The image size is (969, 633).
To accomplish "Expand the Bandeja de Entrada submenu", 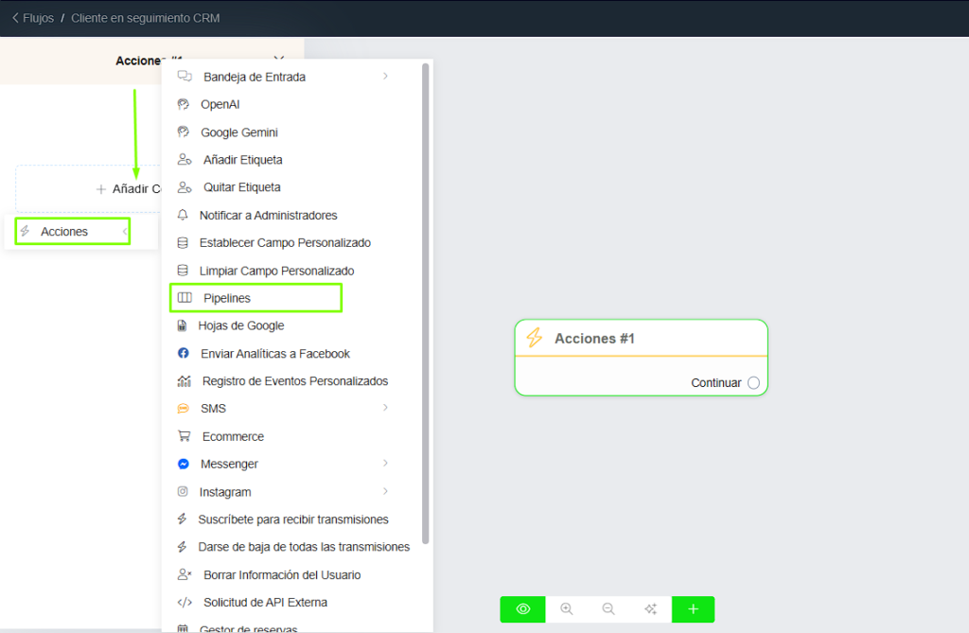I will [x=385, y=76].
